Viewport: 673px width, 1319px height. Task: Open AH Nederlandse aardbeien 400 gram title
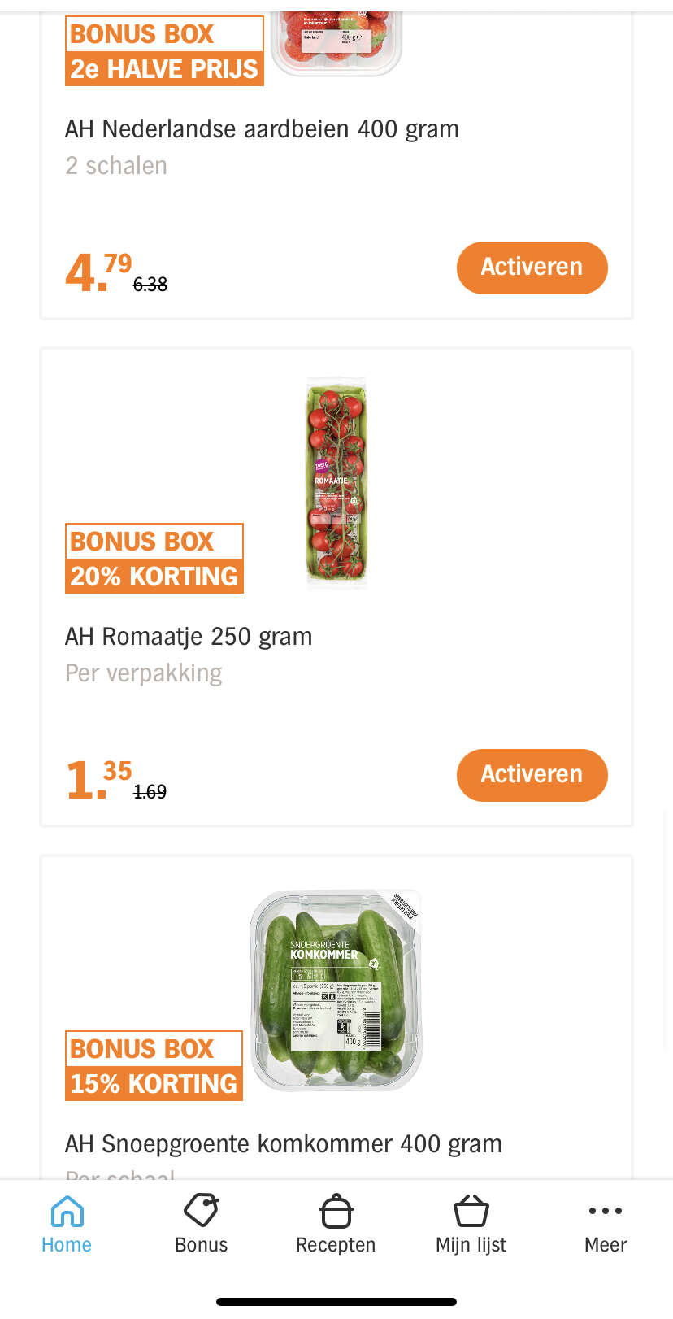(x=262, y=129)
